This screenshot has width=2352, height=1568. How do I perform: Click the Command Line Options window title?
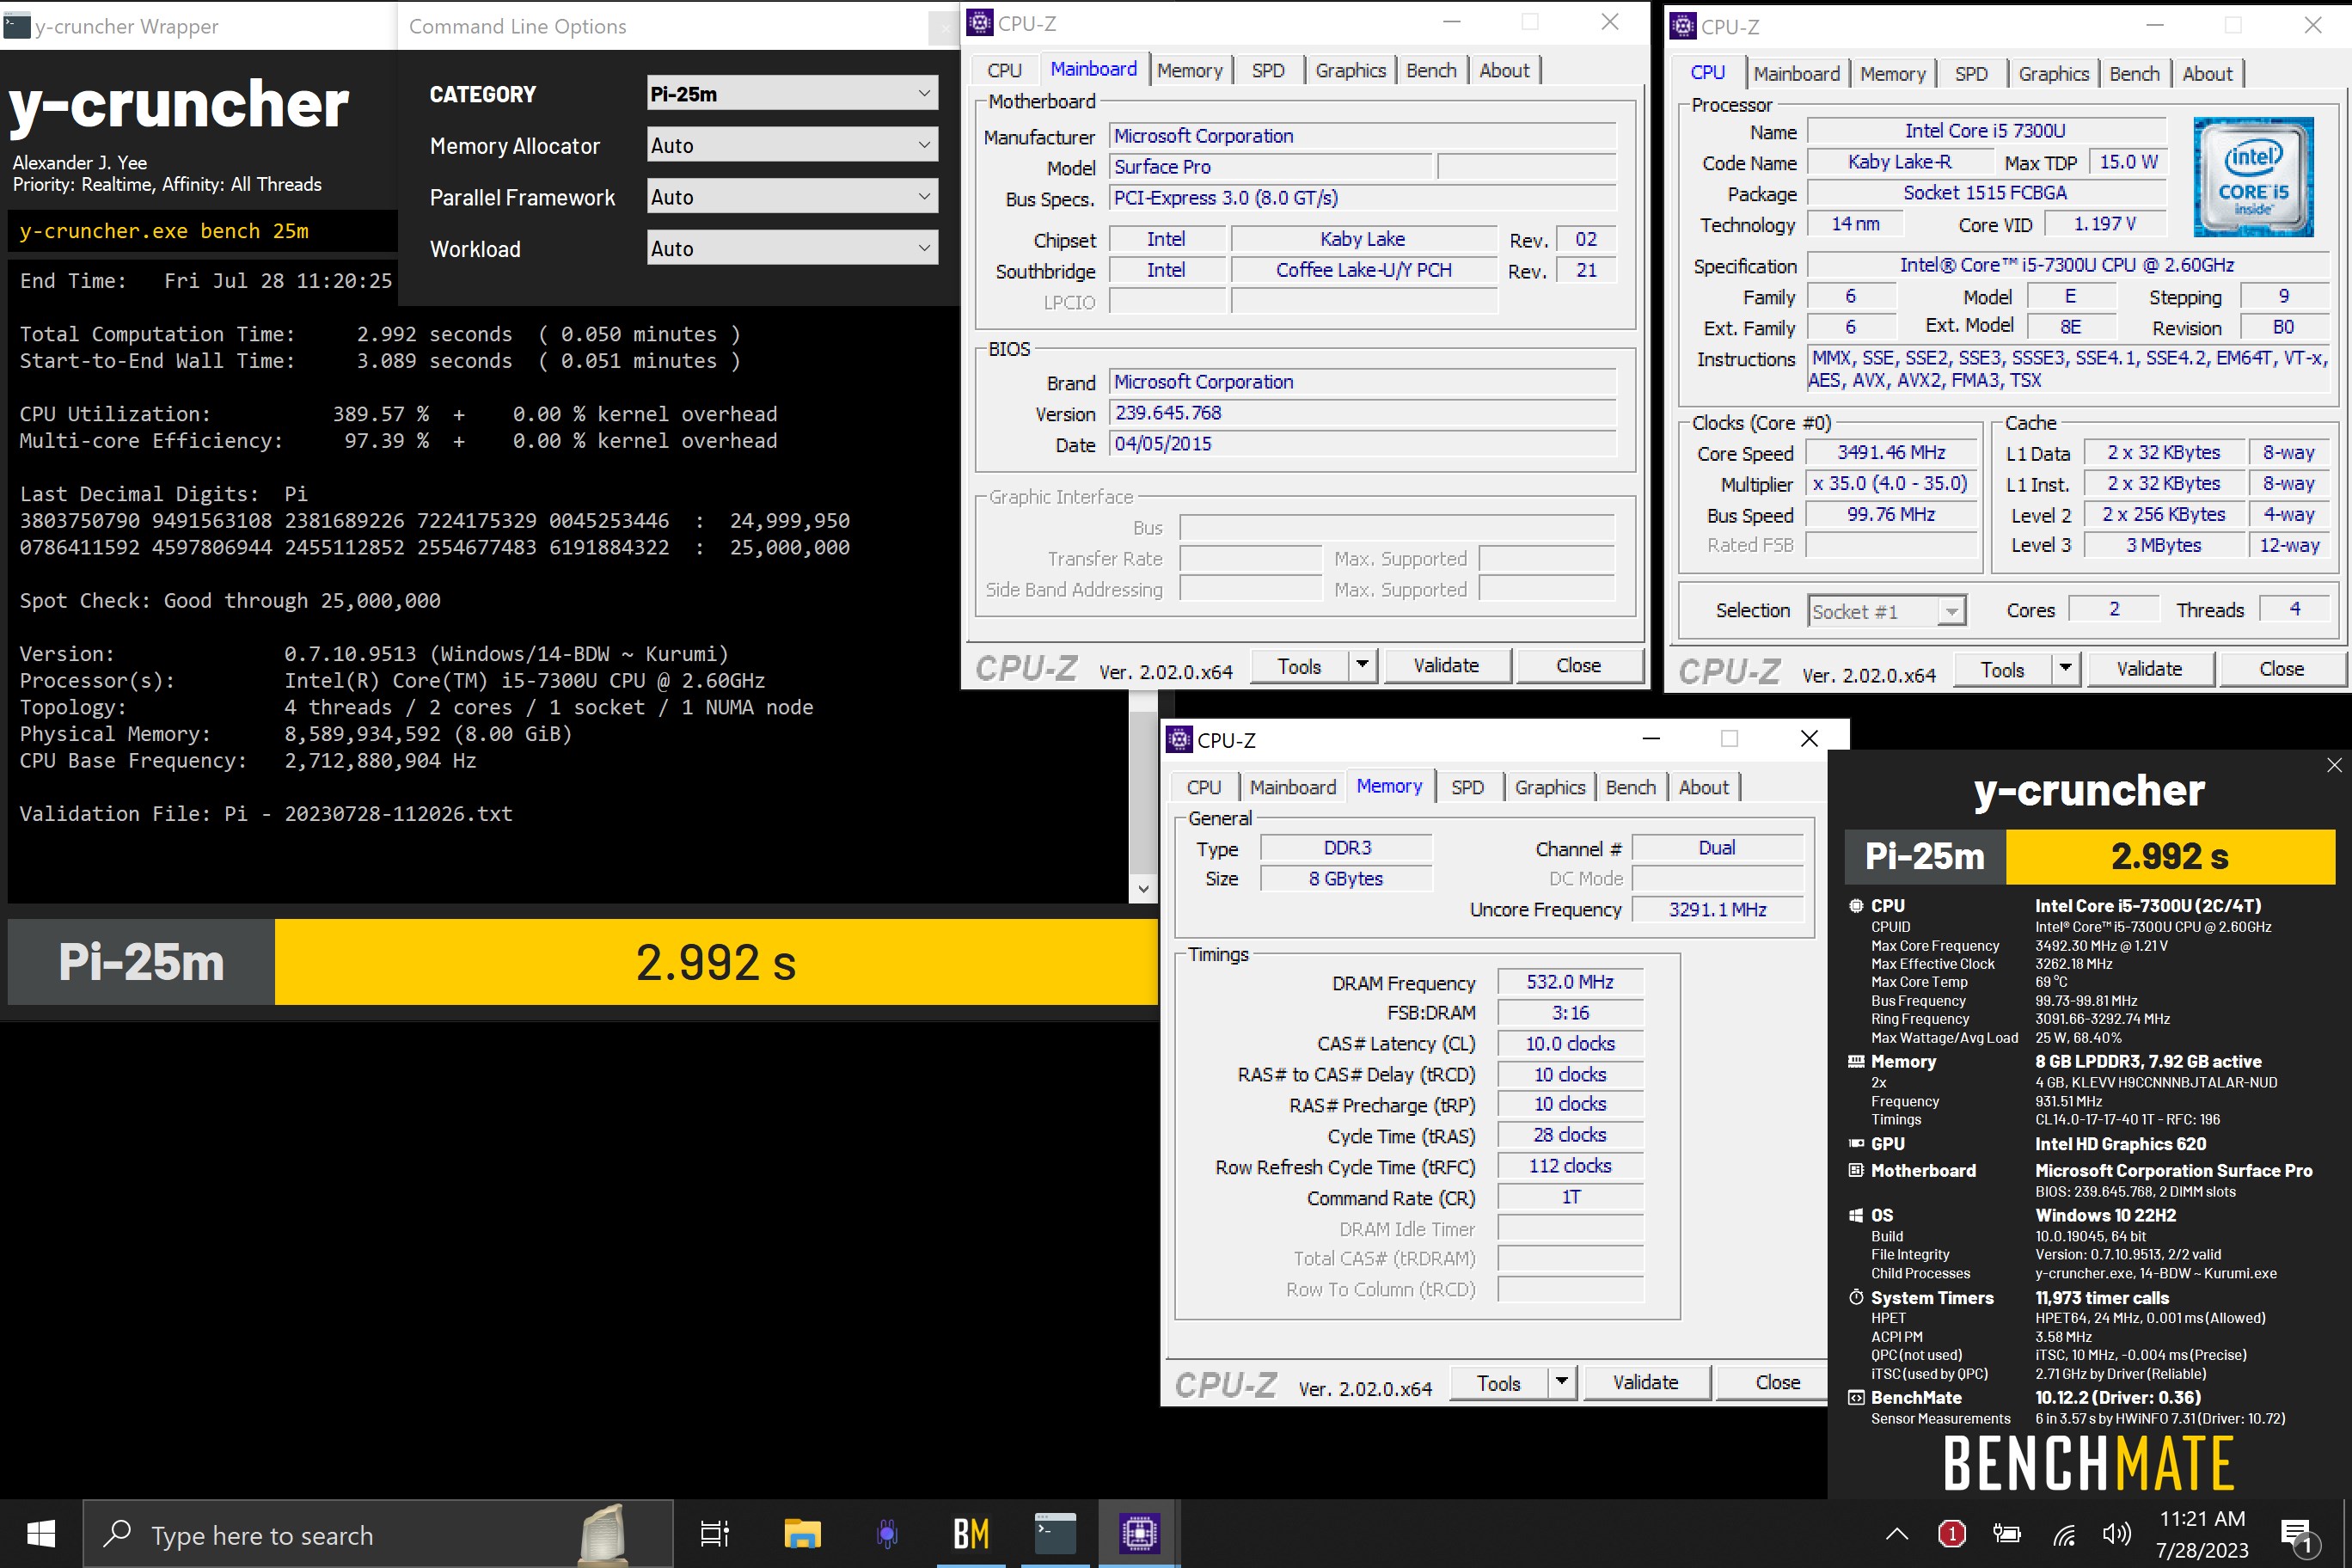point(517,26)
